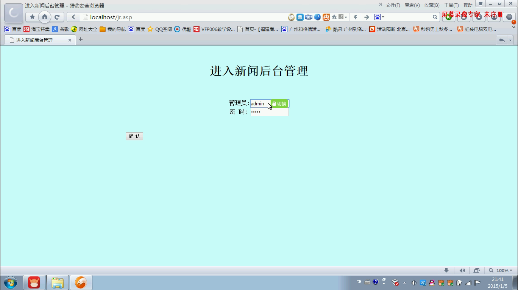Image resolution: width=518 pixels, height=290 pixels.
Task: Click the green 切换 switch button
Action: [279, 104]
